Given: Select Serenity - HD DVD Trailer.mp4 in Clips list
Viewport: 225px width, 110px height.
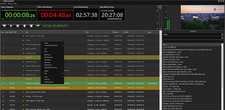Looking at the screenshot, I should coord(192,104).
